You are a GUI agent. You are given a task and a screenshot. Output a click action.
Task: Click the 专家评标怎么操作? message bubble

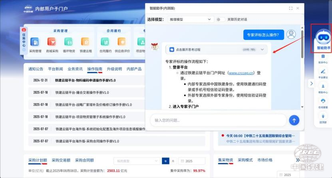[264, 35]
